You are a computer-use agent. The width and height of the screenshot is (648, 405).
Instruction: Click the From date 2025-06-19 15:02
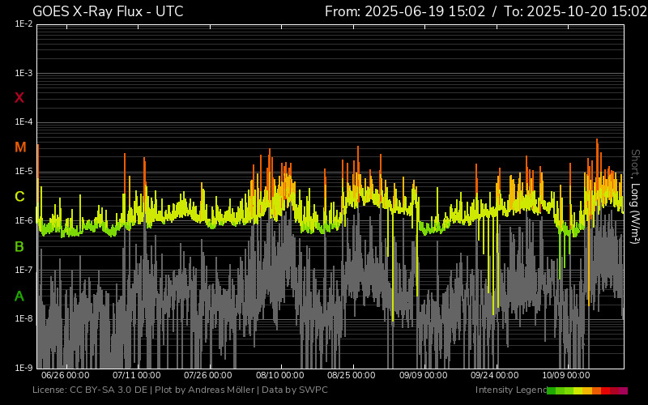404,11
